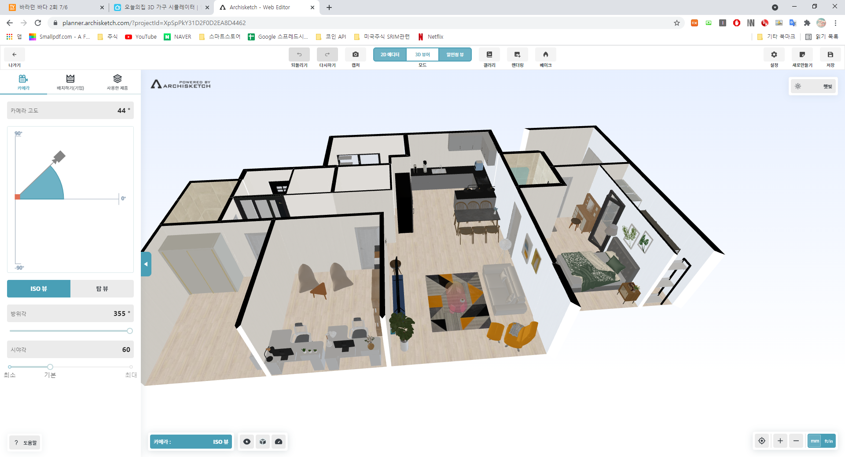Viewport: 845px width, 457px height.
Task: Click the 베이크 flame icon
Action: [546, 54]
